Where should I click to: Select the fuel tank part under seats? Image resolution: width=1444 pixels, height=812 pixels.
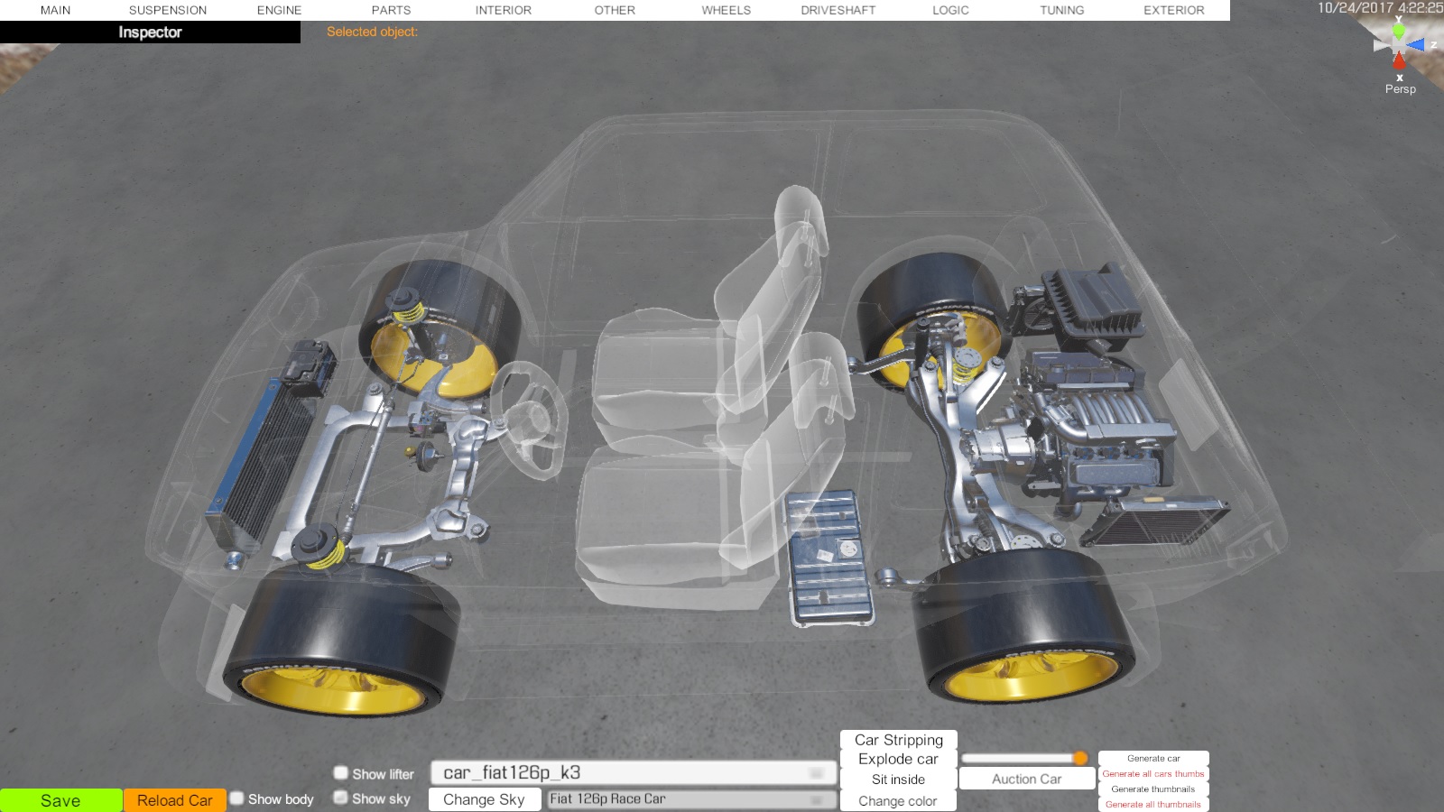pos(828,558)
